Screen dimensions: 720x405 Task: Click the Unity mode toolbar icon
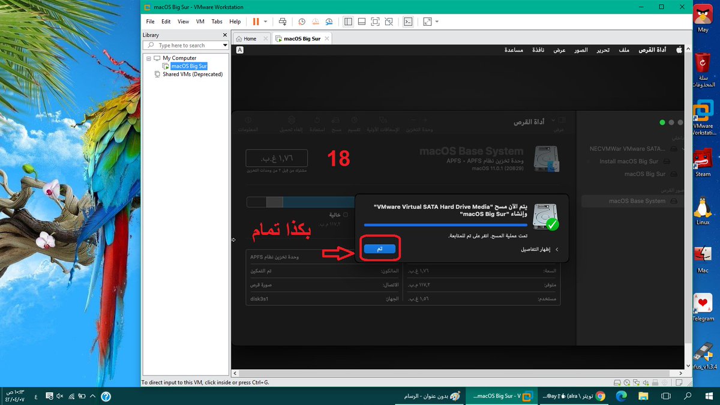[389, 22]
